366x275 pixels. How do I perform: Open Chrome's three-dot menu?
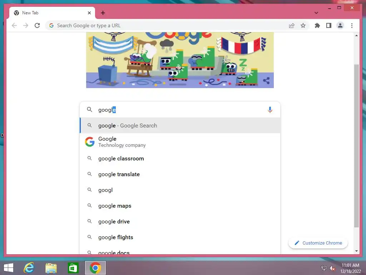(352, 25)
